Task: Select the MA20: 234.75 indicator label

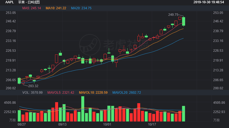Action: point(81,8)
